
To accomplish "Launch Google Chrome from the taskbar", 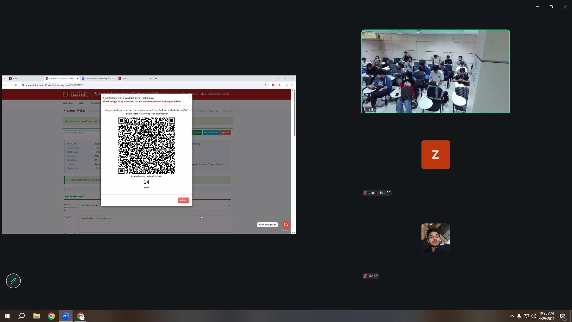I will [x=51, y=316].
